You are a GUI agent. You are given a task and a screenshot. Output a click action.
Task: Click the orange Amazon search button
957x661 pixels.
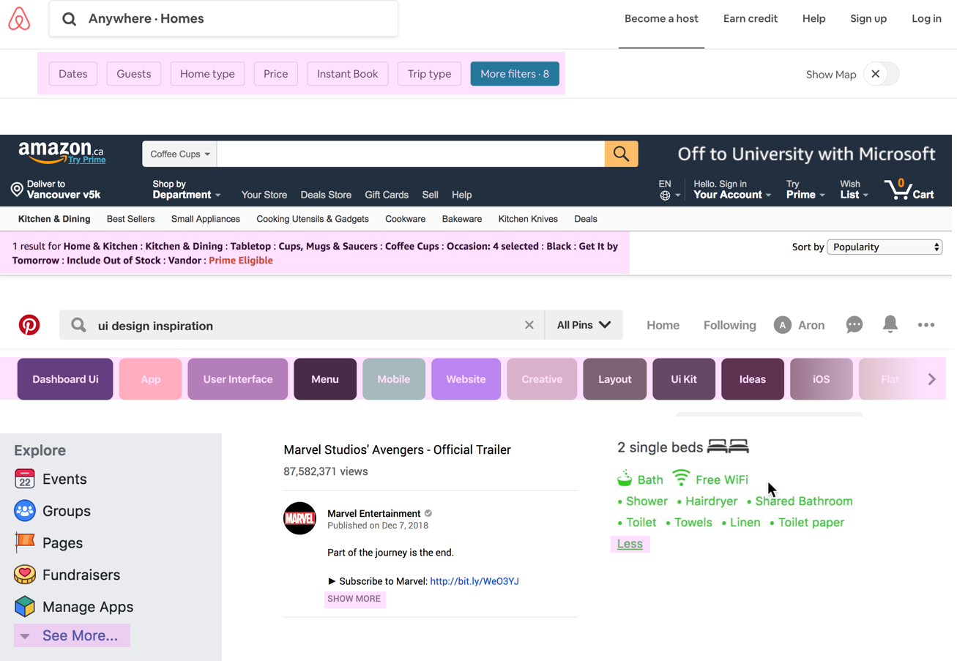pos(621,154)
